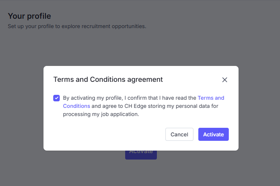Click the 'Your profile' page heading

tap(29, 16)
